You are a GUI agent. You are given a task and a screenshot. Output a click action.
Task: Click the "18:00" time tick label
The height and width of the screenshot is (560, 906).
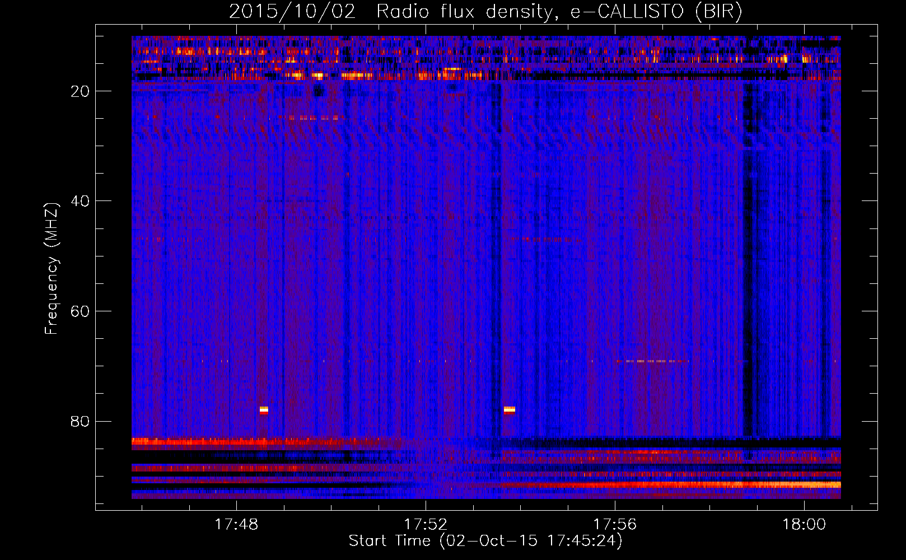pos(804,525)
